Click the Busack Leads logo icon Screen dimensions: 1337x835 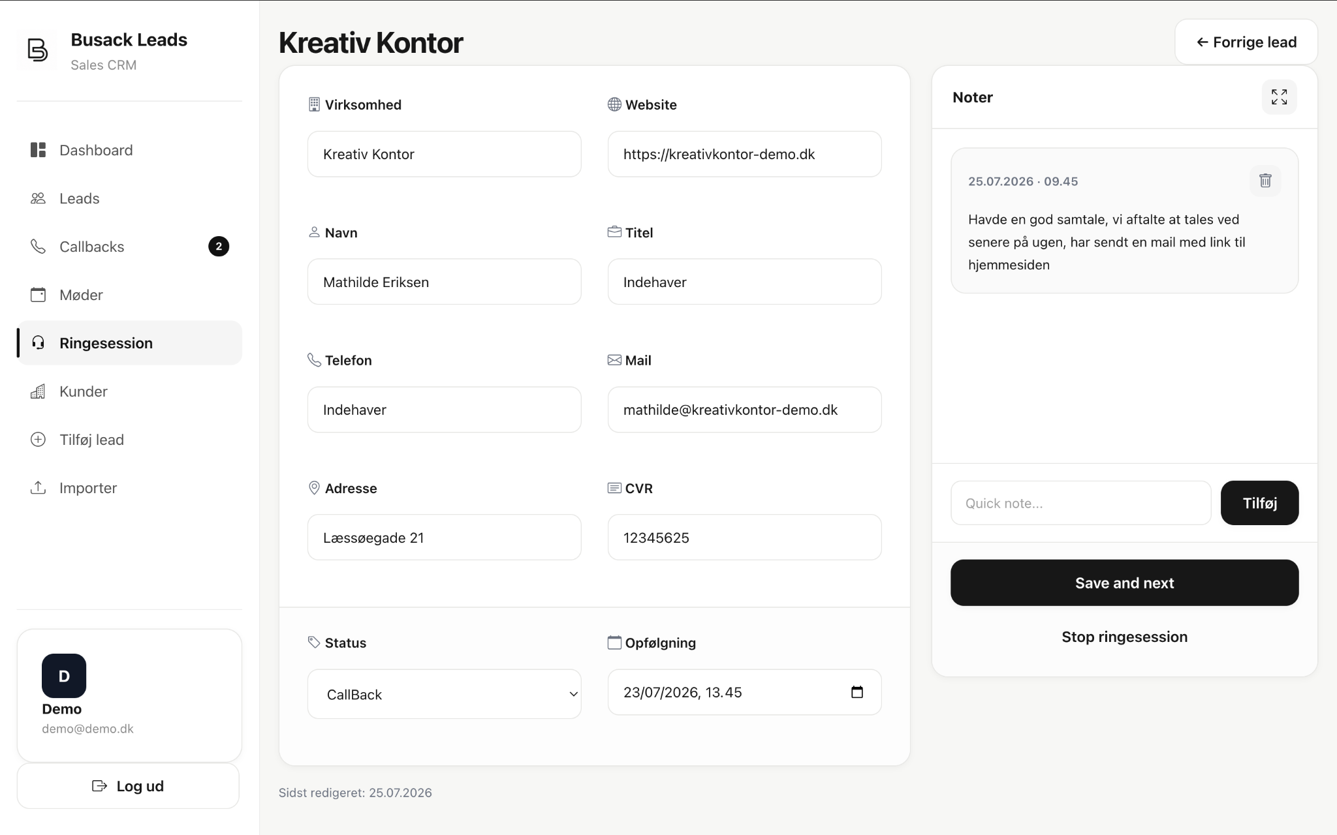[37, 50]
